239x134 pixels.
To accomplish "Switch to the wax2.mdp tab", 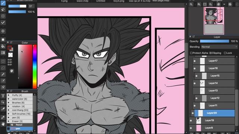I will point(82,1).
